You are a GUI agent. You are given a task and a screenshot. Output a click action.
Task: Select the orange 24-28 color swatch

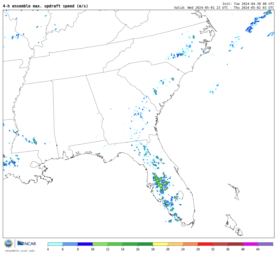coord(190,244)
